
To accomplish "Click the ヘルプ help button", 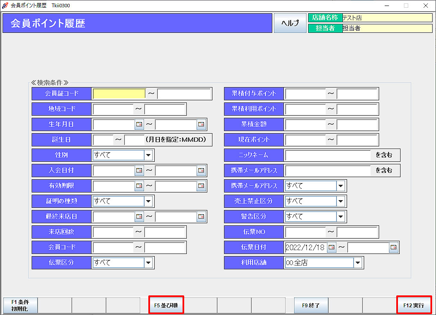I will tap(290, 23).
